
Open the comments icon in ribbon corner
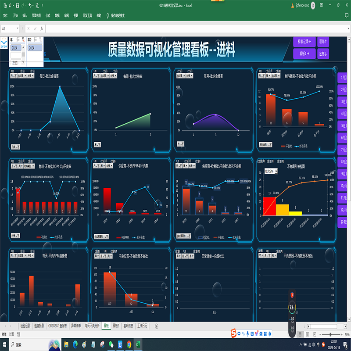pos(347,15)
